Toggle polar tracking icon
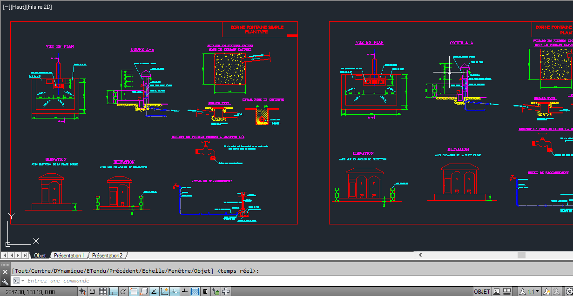The width and height of the screenshot is (573, 296). 123,290
